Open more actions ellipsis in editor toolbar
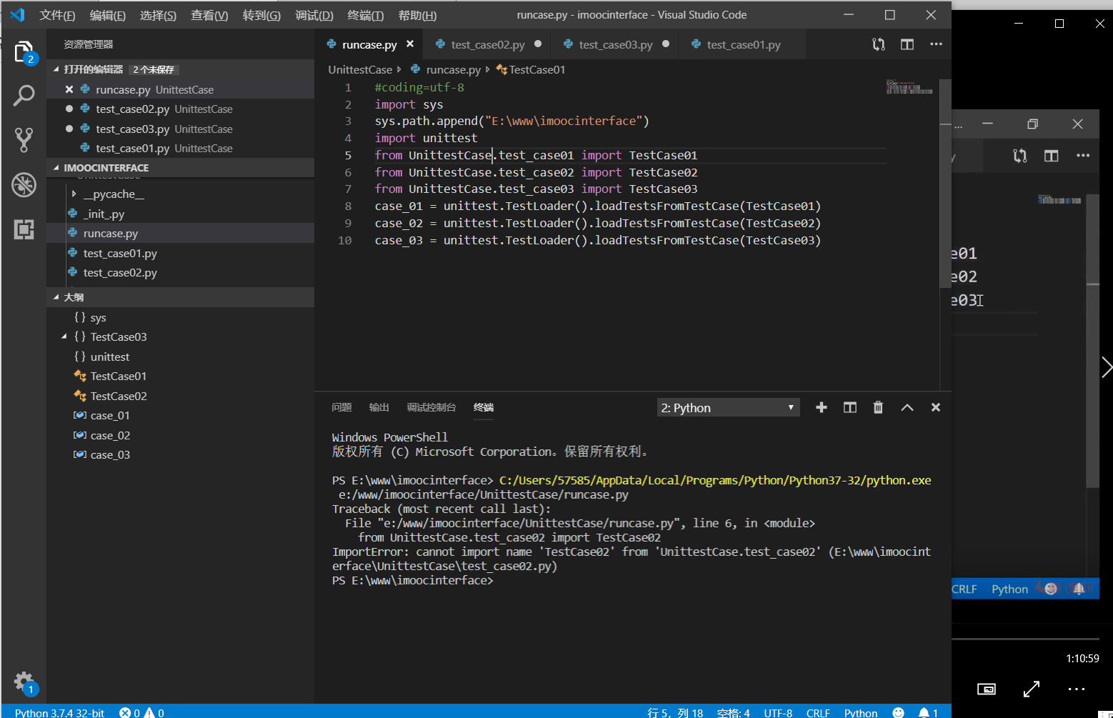 tap(936, 44)
